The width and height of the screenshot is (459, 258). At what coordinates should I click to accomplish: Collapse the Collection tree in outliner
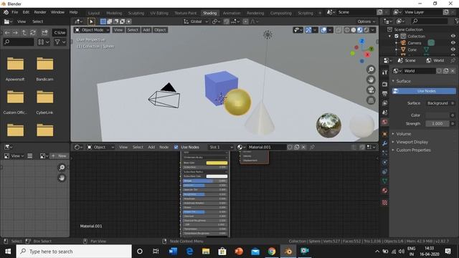(389, 37)
